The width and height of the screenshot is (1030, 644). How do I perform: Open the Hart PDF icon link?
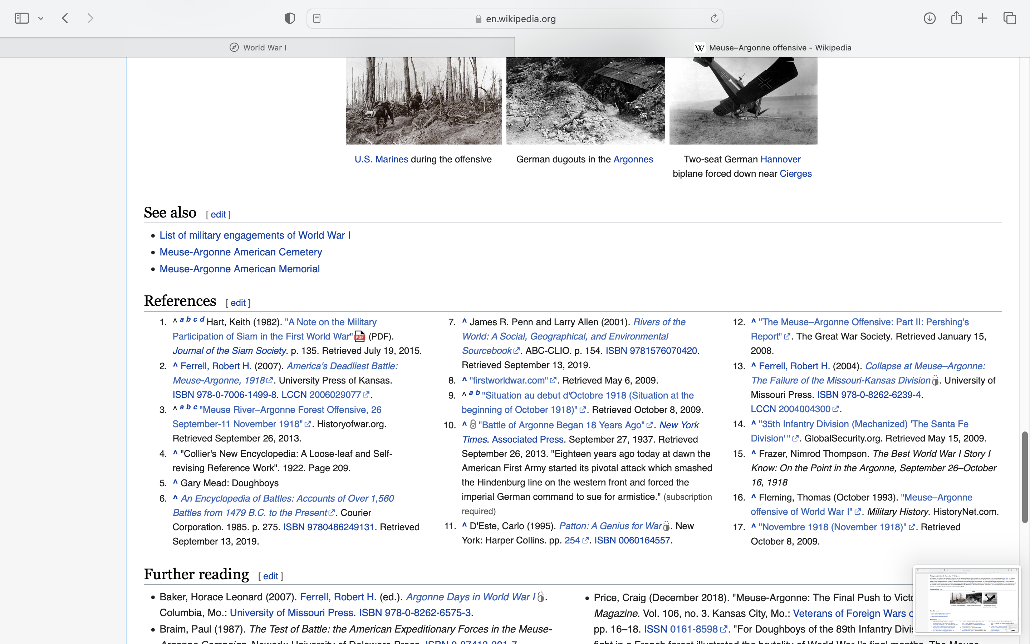[360, 336]
